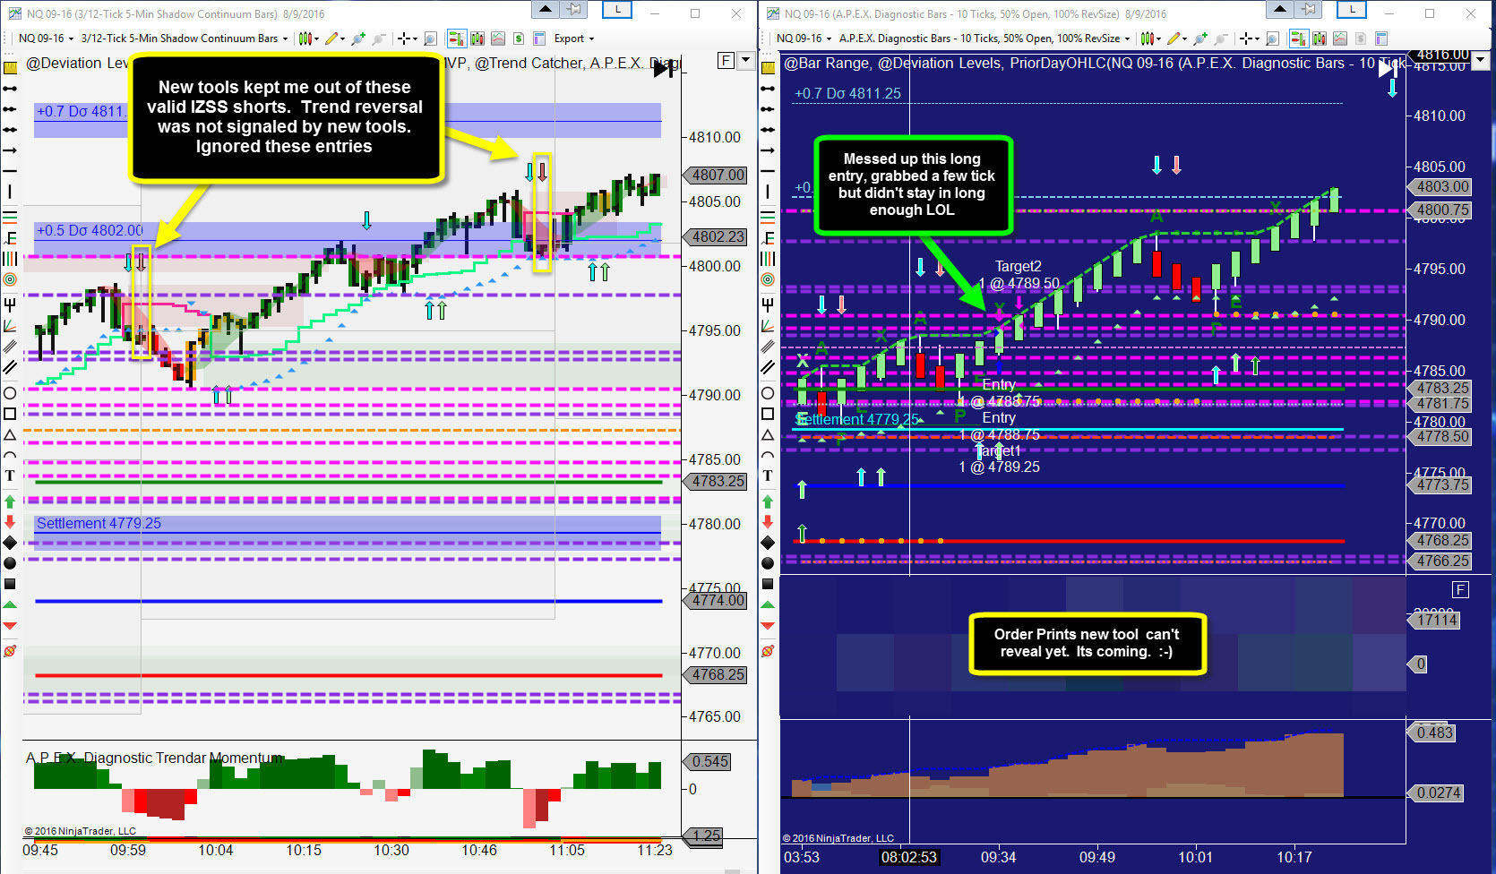Screen dimensions: 1496x874
Task: Click the dollar sign icon in left toolbar
Action: (519, 39)
